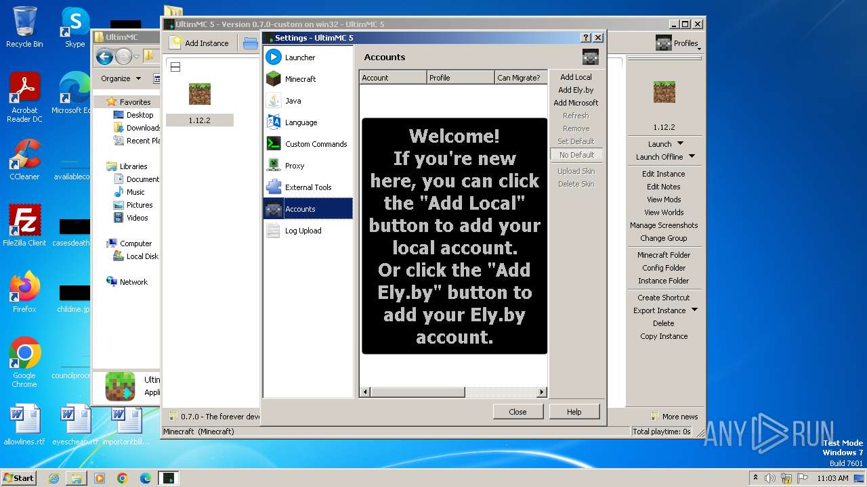Click Copy Instance in side panel

pyautogui.click(x=664, y=336)
